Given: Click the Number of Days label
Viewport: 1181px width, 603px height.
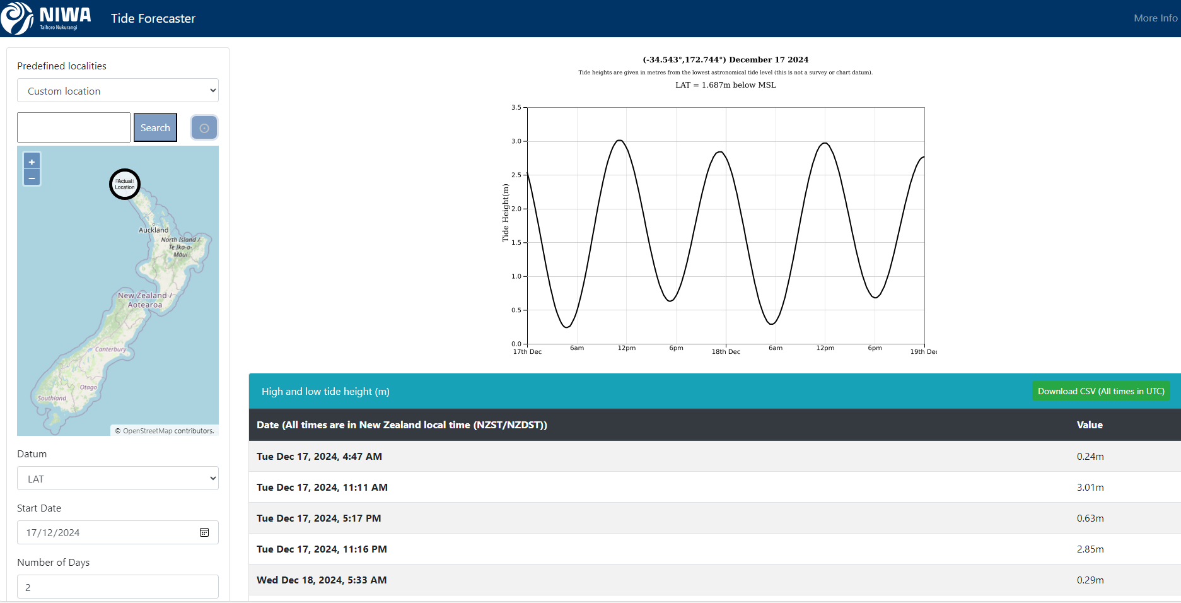Looking at the screenshot, I should point(53,562).
